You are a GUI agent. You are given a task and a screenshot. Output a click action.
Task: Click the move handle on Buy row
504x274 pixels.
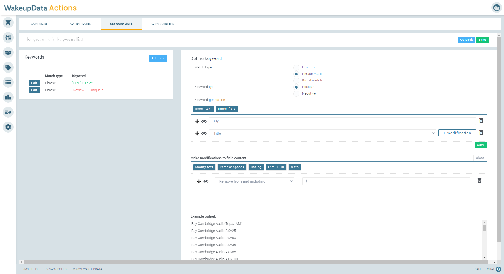click(197, 121)
